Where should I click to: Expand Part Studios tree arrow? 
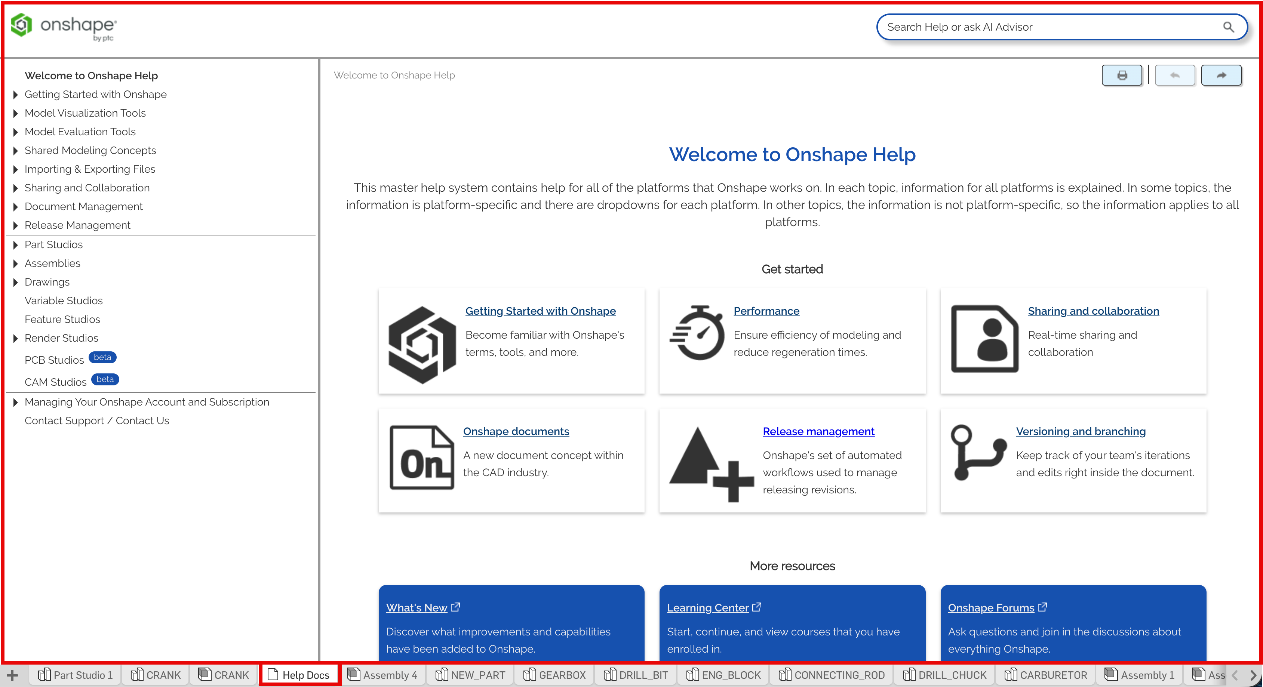click(x=15, y=245)
